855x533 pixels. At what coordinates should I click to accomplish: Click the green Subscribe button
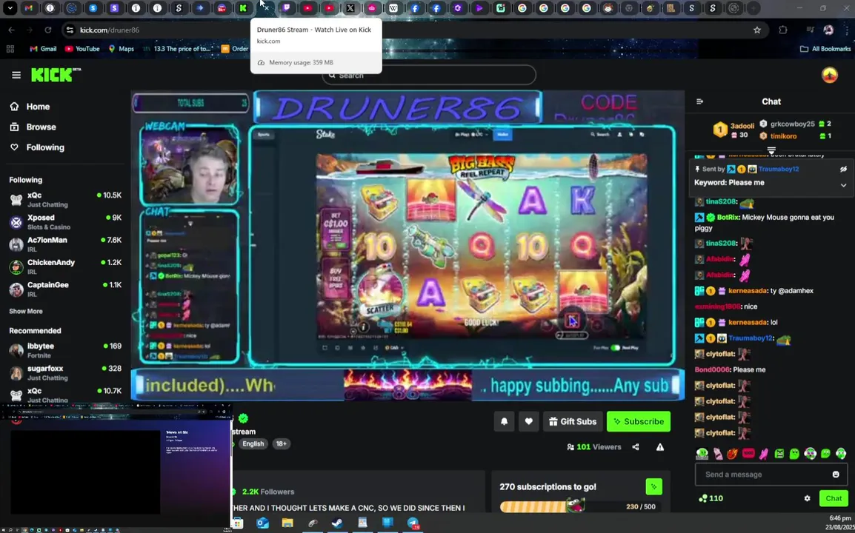[x=639, y=421]
